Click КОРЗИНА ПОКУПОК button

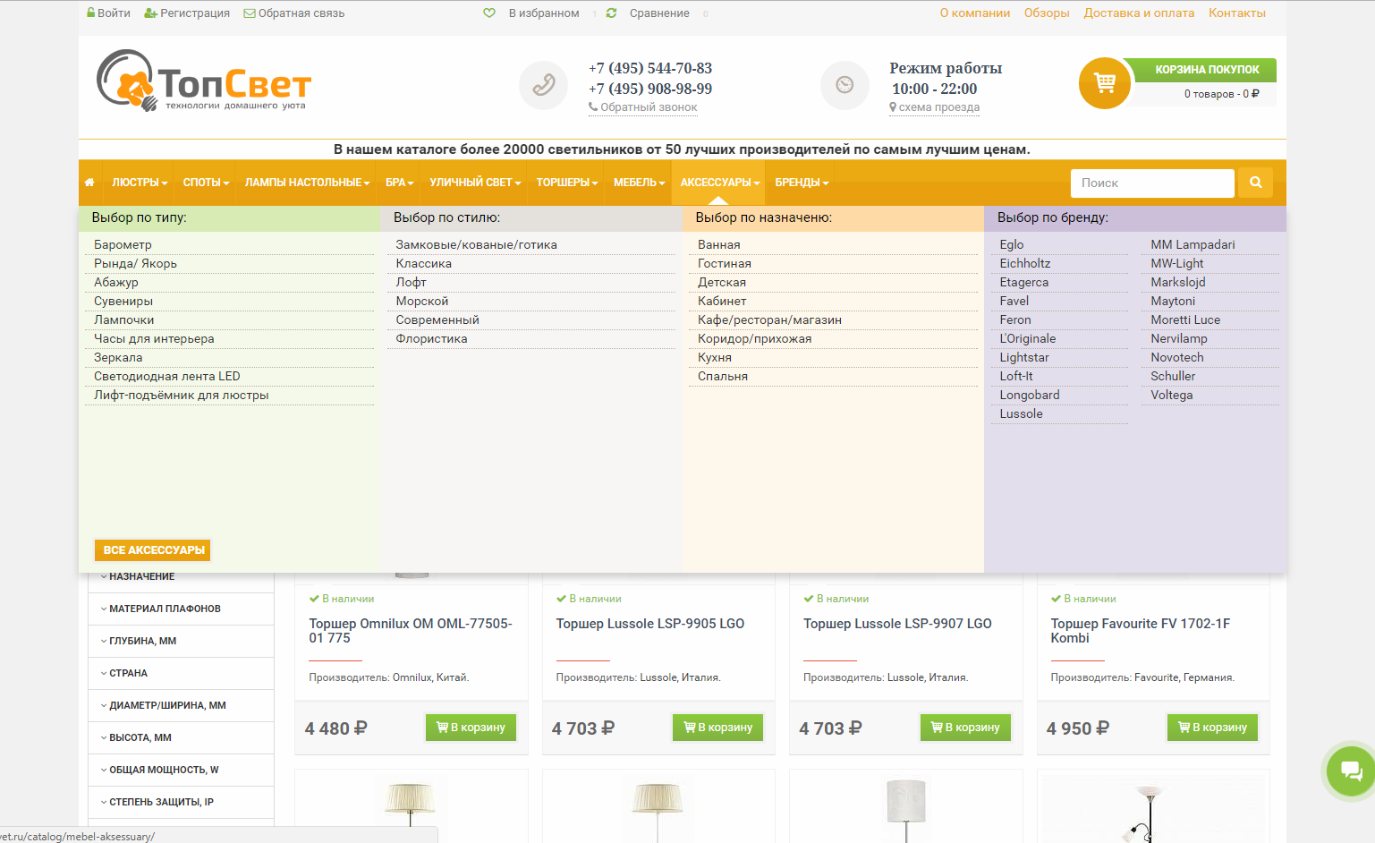pos(1206,70)
